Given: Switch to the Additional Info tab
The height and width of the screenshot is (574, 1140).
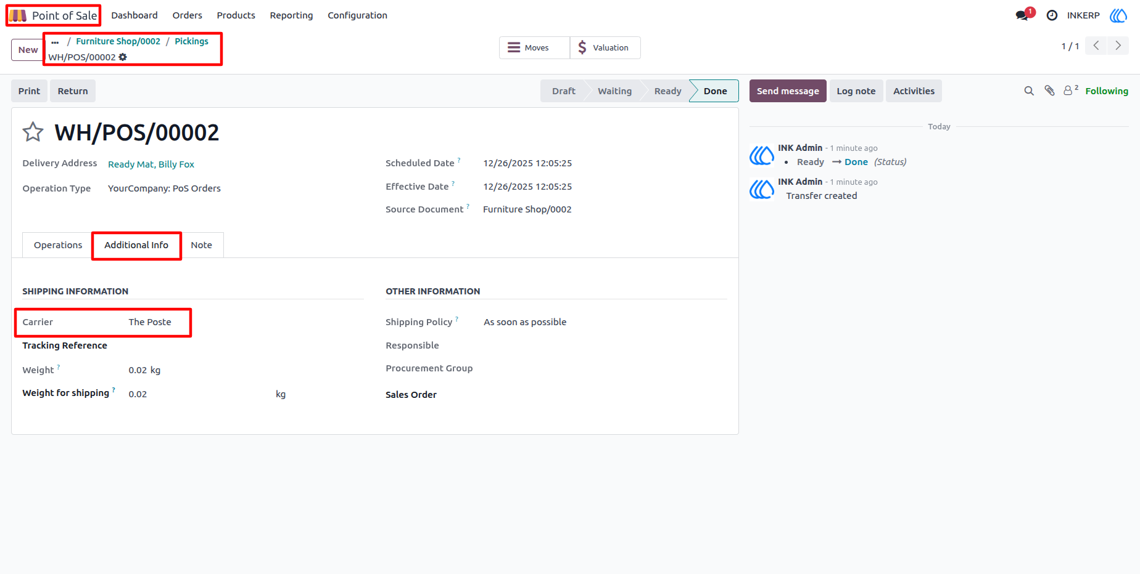Looking at the screenshot, I should (136, 245).
